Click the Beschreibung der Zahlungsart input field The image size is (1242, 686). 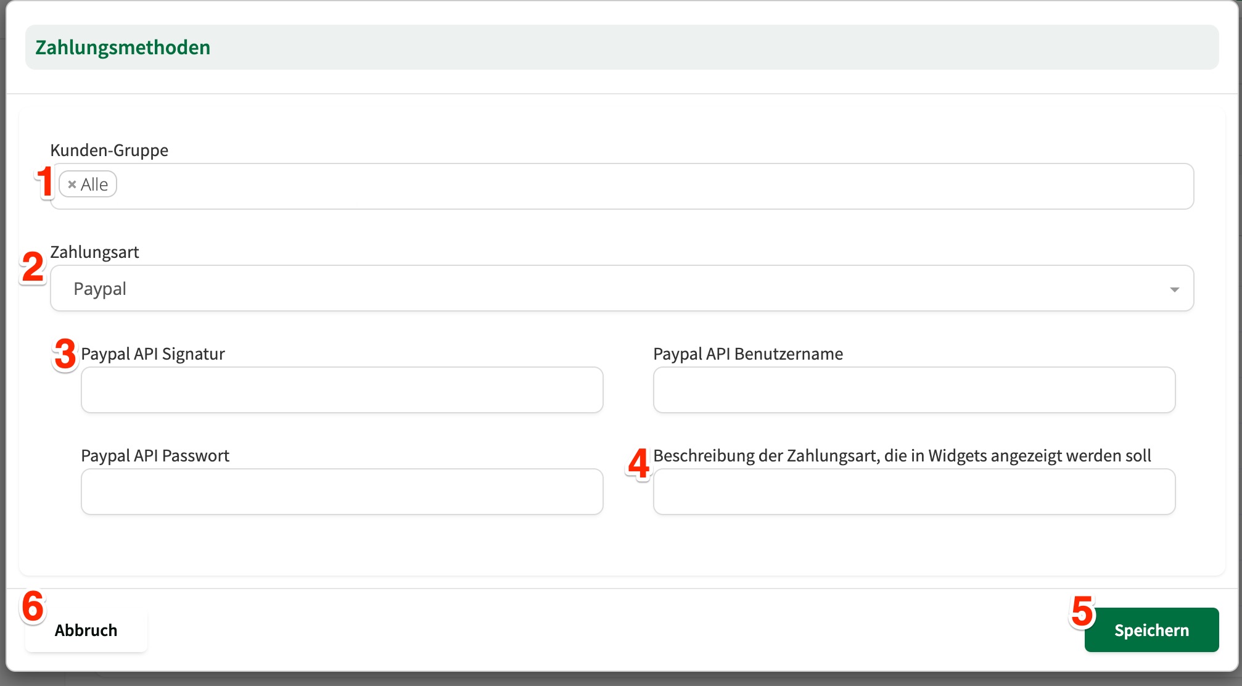914,492
